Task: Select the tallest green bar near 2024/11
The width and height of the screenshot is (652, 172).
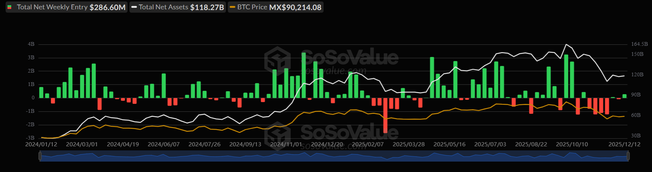Action: pyautogui.click(x=303, y=74)
